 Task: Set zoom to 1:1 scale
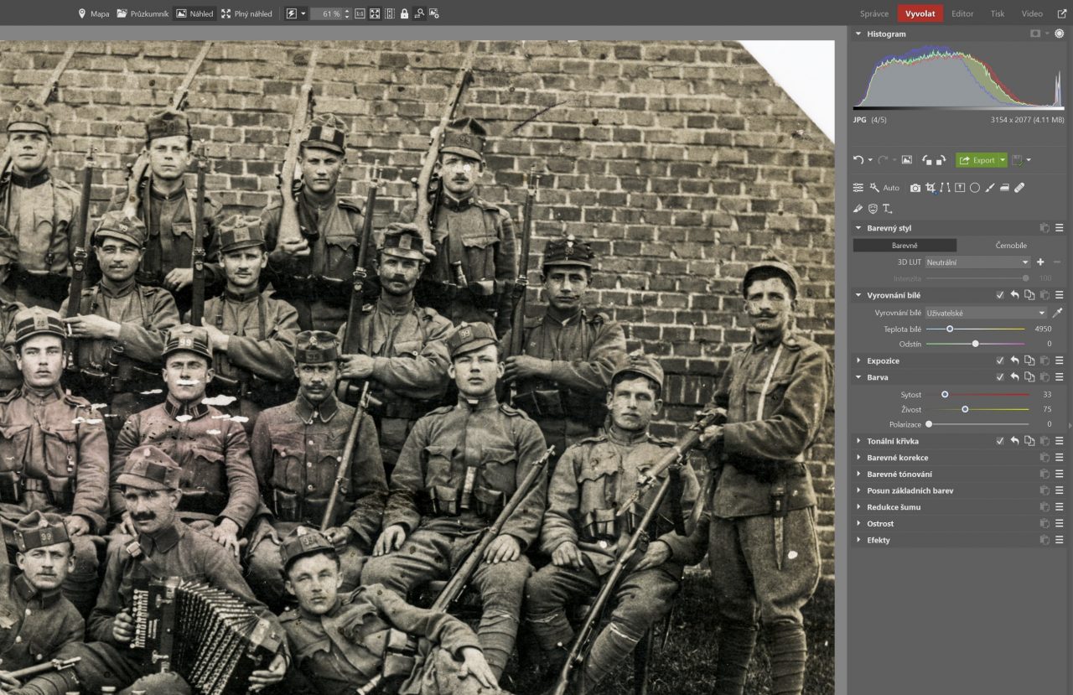click(x=360, y=13)
